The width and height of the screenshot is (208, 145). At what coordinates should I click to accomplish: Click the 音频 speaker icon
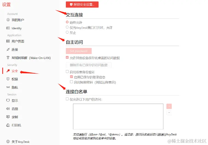(x=8, y=109)
